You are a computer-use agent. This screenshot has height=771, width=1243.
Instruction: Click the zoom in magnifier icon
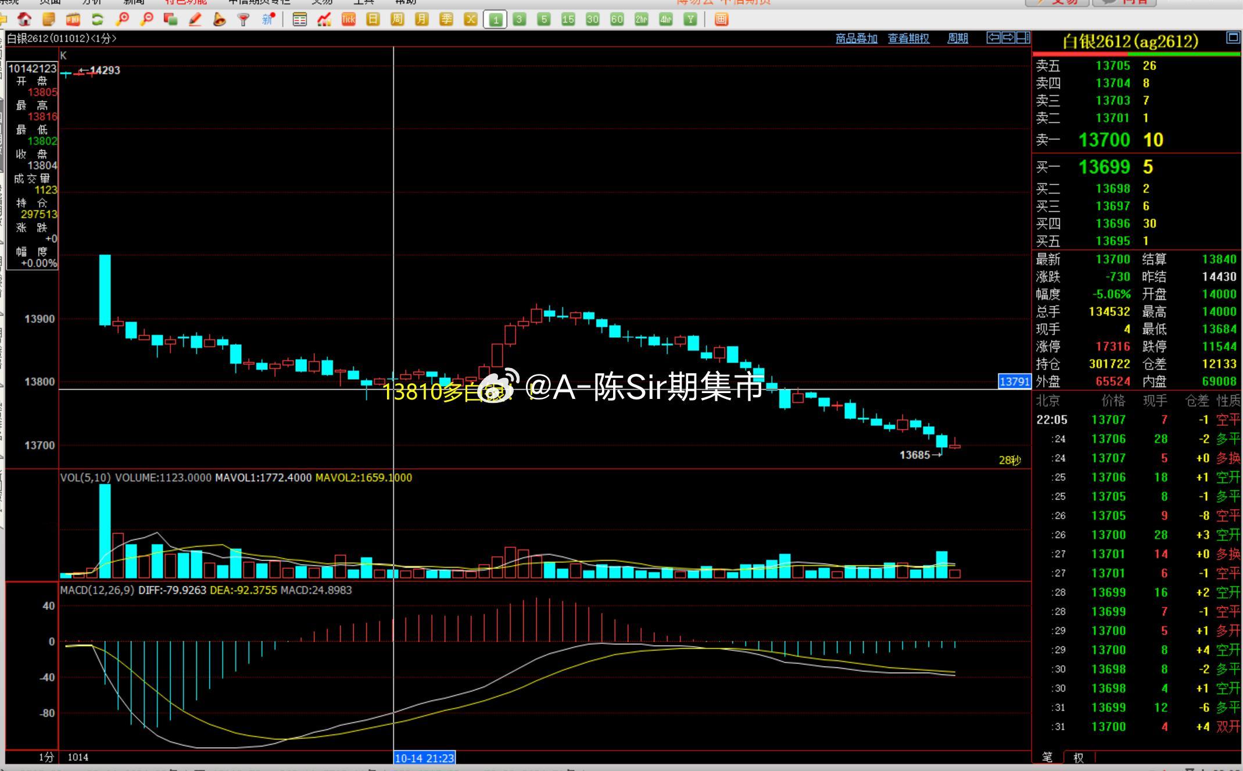coord(122,20)
